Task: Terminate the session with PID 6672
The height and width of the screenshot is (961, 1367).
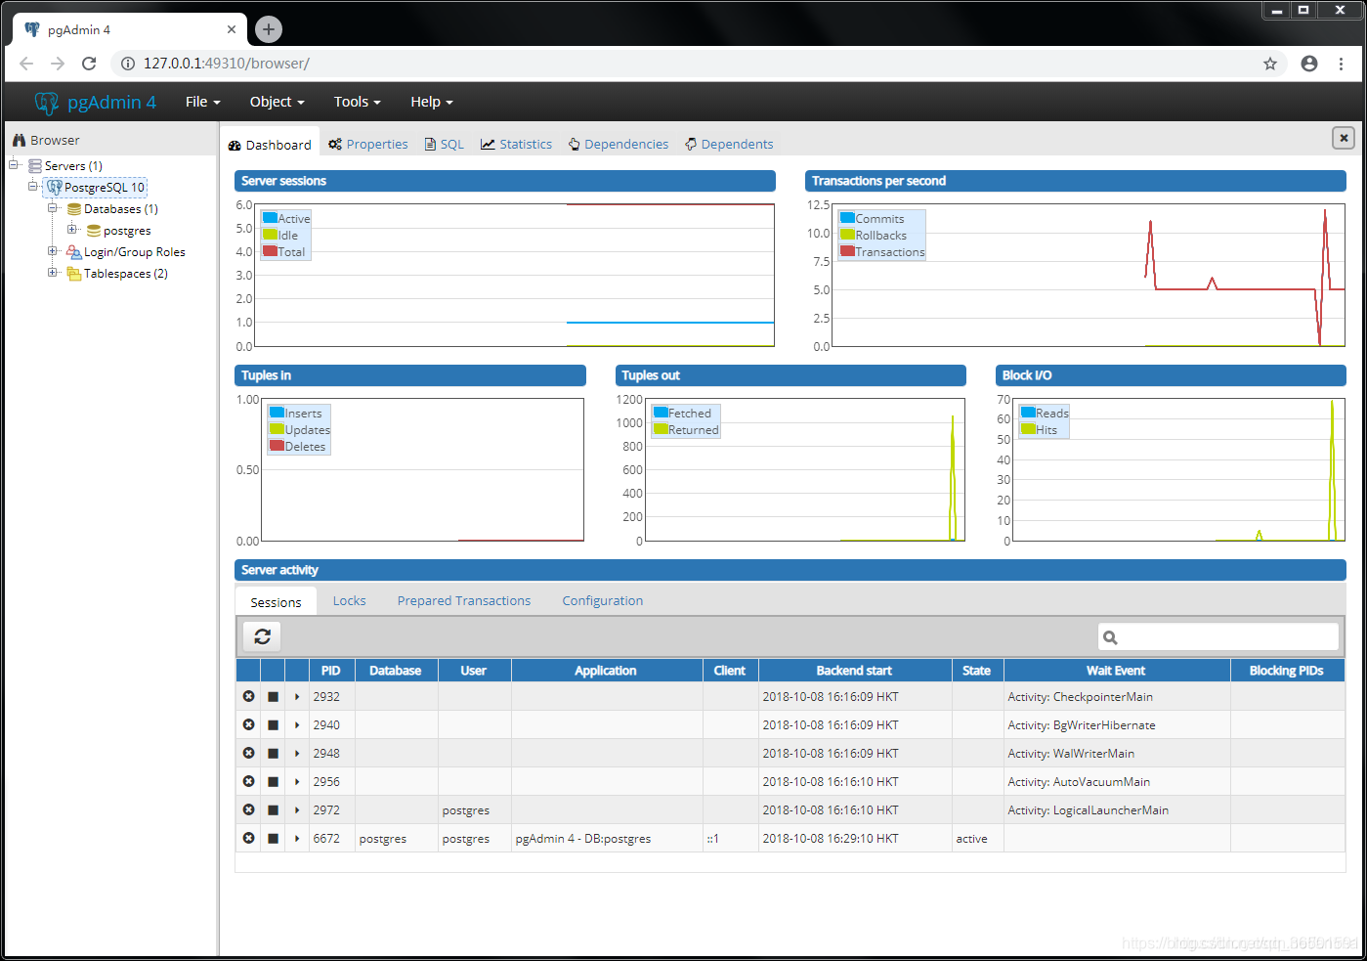Action: [x=273, y=838]
